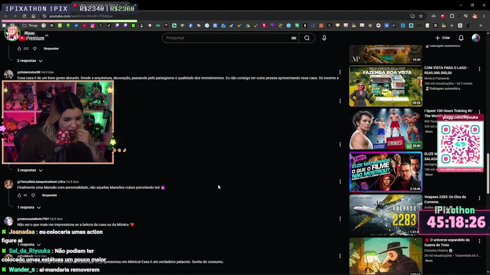This screenshot has height=275, width=490.
Task: Expand the 1 resposta under the Mansão comment
Action: pyautogui.click(x=29, y=207)
